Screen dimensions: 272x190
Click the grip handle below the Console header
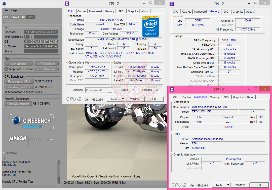pos(5,157)
